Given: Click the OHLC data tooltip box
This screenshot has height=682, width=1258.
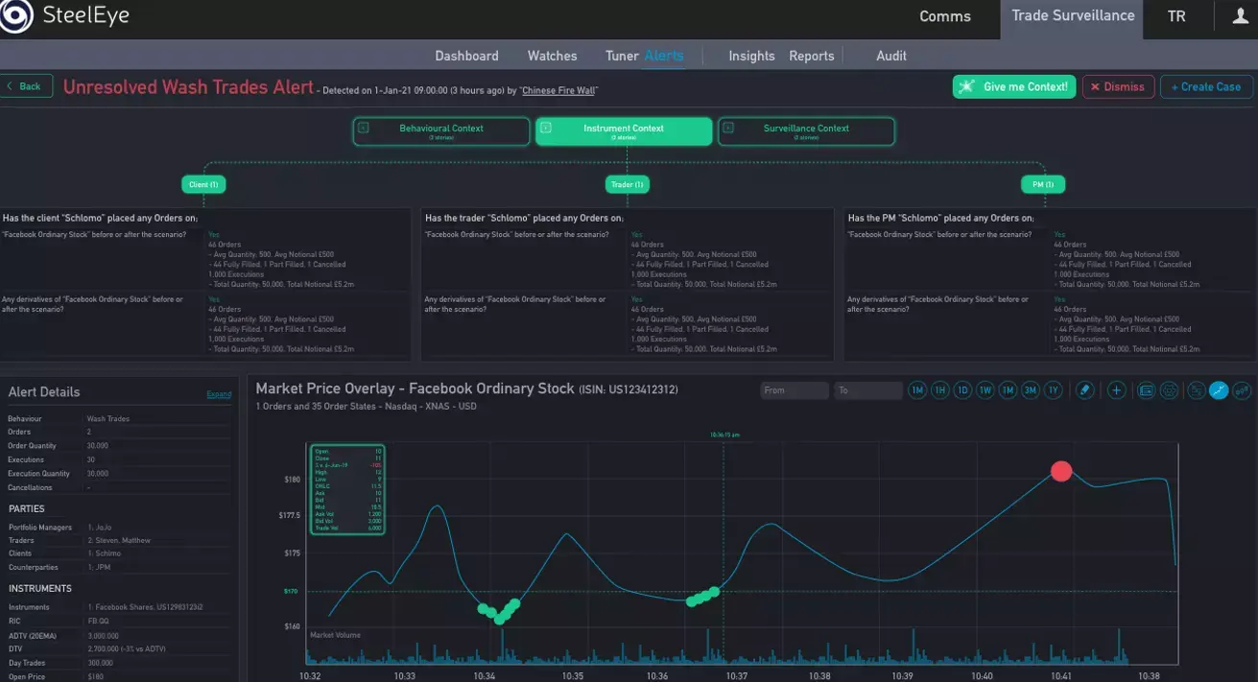Looking at the screenshot, I should tap(347, 489).
